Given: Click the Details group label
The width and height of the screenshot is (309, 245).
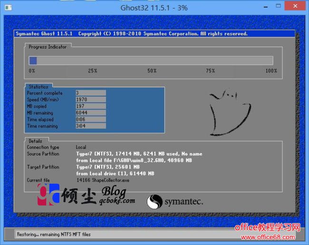Looking at the screenshot, I should (35, 141).
